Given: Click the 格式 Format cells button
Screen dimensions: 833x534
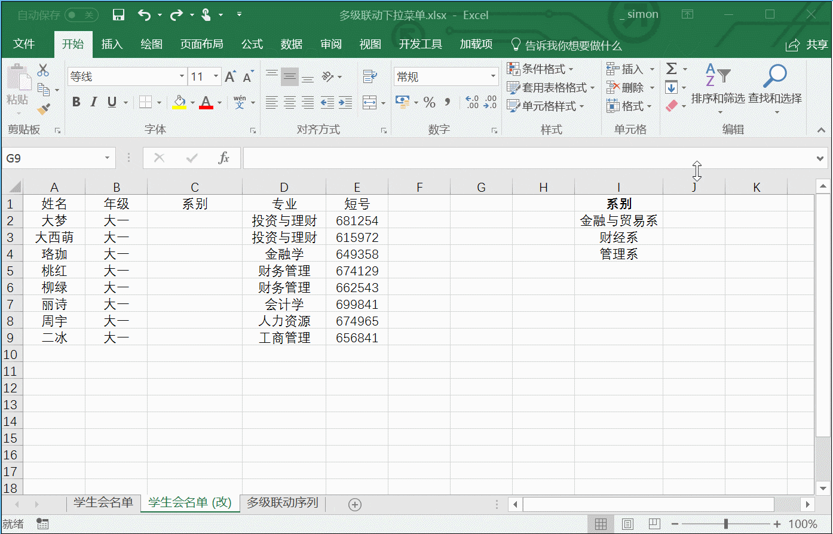Looking at the screenshot, I should pyautogui.click(x=629, y=106).
